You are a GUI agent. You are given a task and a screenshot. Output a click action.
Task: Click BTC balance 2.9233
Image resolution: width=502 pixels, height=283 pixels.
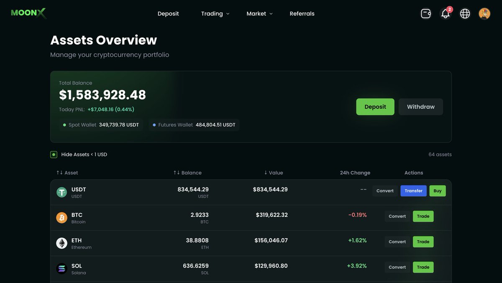coord(200,215)
